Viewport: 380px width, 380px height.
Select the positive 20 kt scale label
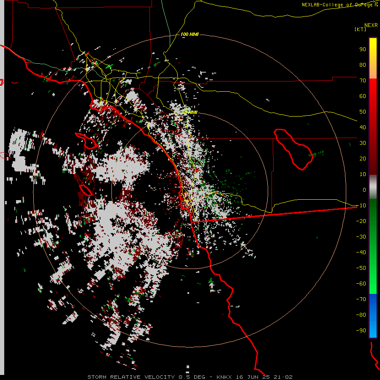click(363, 159)
